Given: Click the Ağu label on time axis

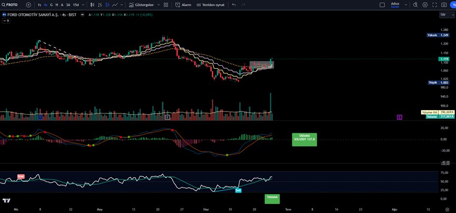Looking at the screenshot, I should pos(395,209).
